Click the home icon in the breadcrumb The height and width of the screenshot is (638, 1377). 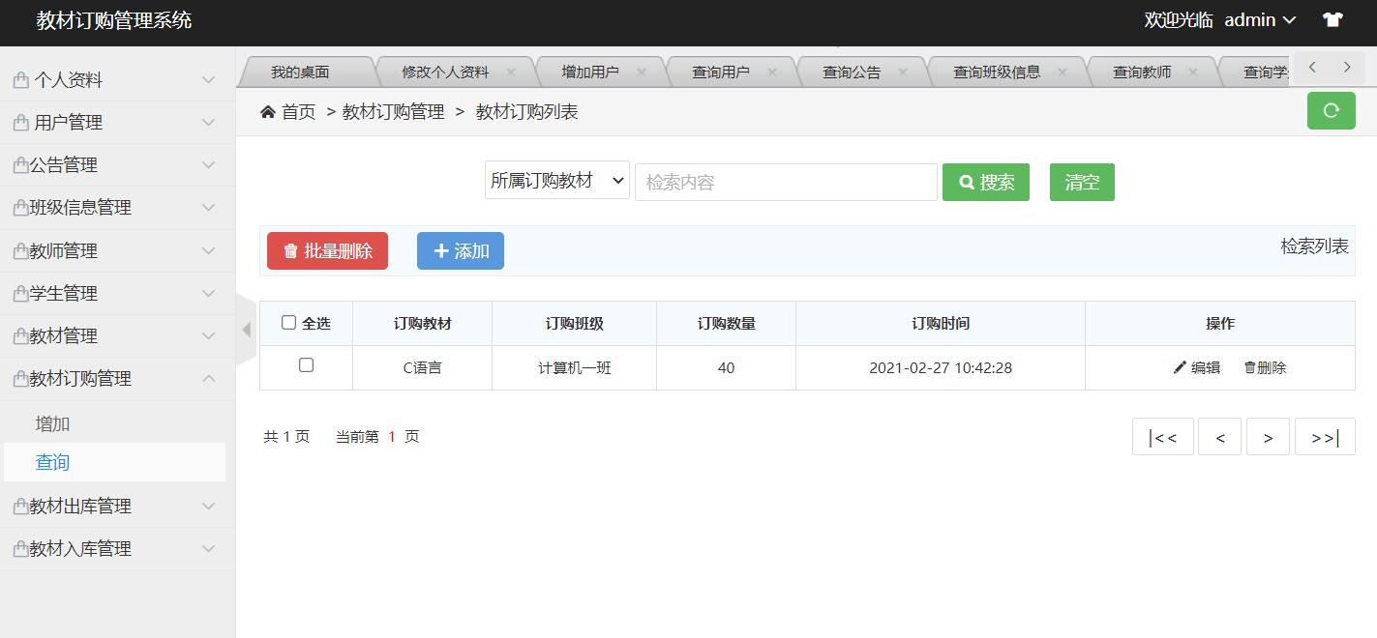pyautogui.click(x=268, y=111)
